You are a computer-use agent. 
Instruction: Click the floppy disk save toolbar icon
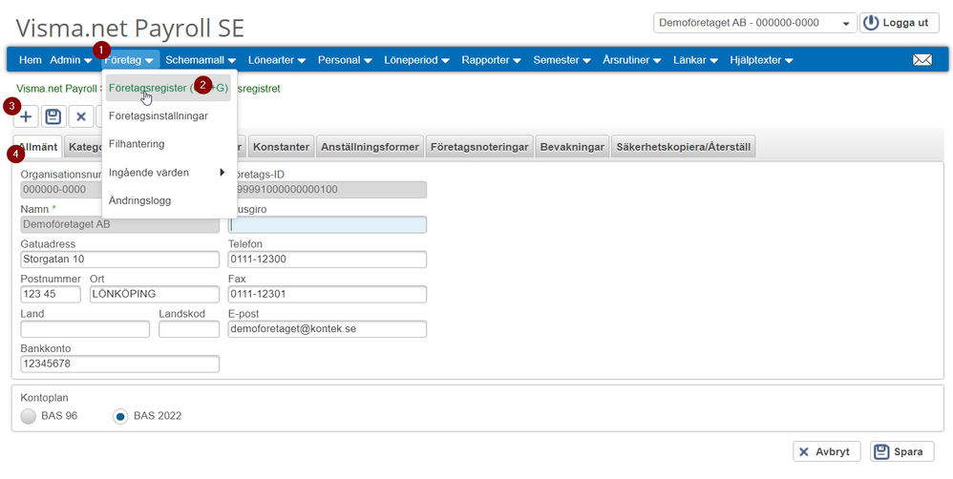tap(53, 116)
